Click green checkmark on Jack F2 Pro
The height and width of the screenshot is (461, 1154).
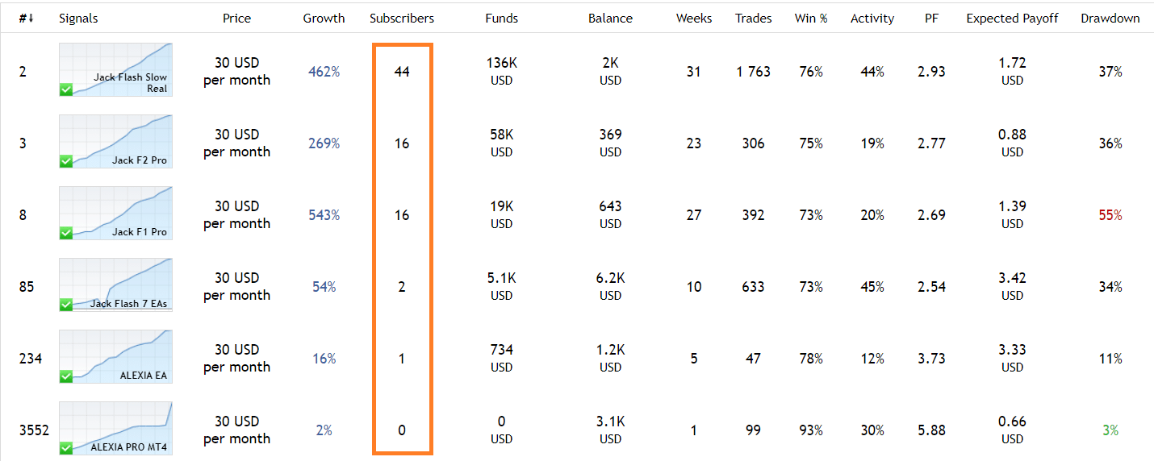[66, 162]
